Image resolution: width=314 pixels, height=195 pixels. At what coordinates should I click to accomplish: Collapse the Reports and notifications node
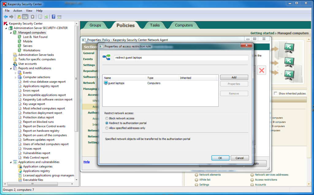(11, 68)
